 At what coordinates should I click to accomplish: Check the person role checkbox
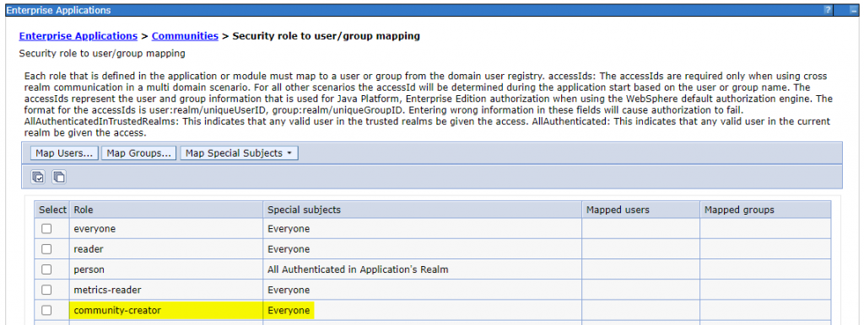(47, 269)
